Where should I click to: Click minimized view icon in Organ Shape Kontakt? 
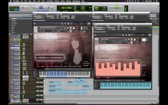coord(132,35)
